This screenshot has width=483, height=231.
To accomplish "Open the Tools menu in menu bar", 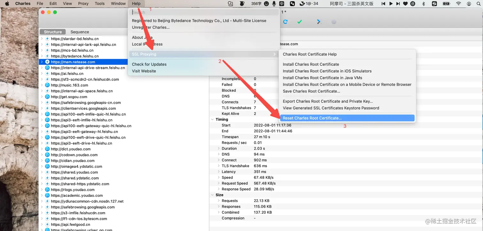I will [100, 4].
